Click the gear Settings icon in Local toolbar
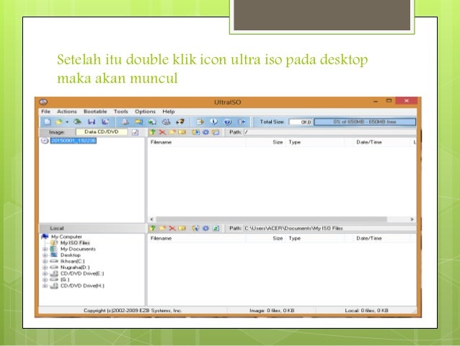Viewport: 460px width, 346px height. point(205,228)
